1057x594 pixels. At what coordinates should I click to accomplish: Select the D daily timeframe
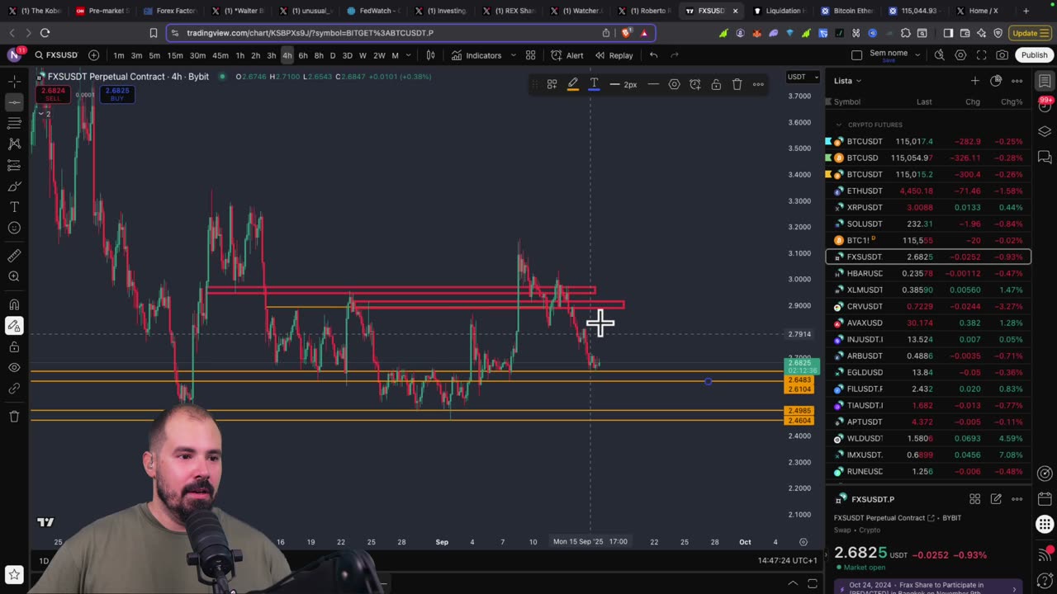[x=333, y=55]
